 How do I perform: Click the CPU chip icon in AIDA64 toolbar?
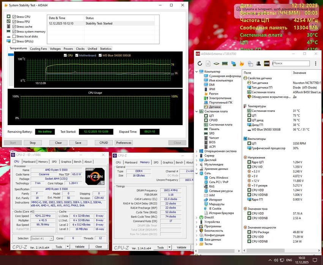pyautogui.click(x=216, y=63)
